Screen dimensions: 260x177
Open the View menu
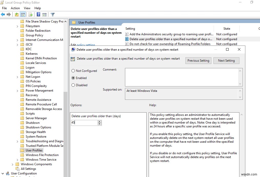tap(27, 8)
